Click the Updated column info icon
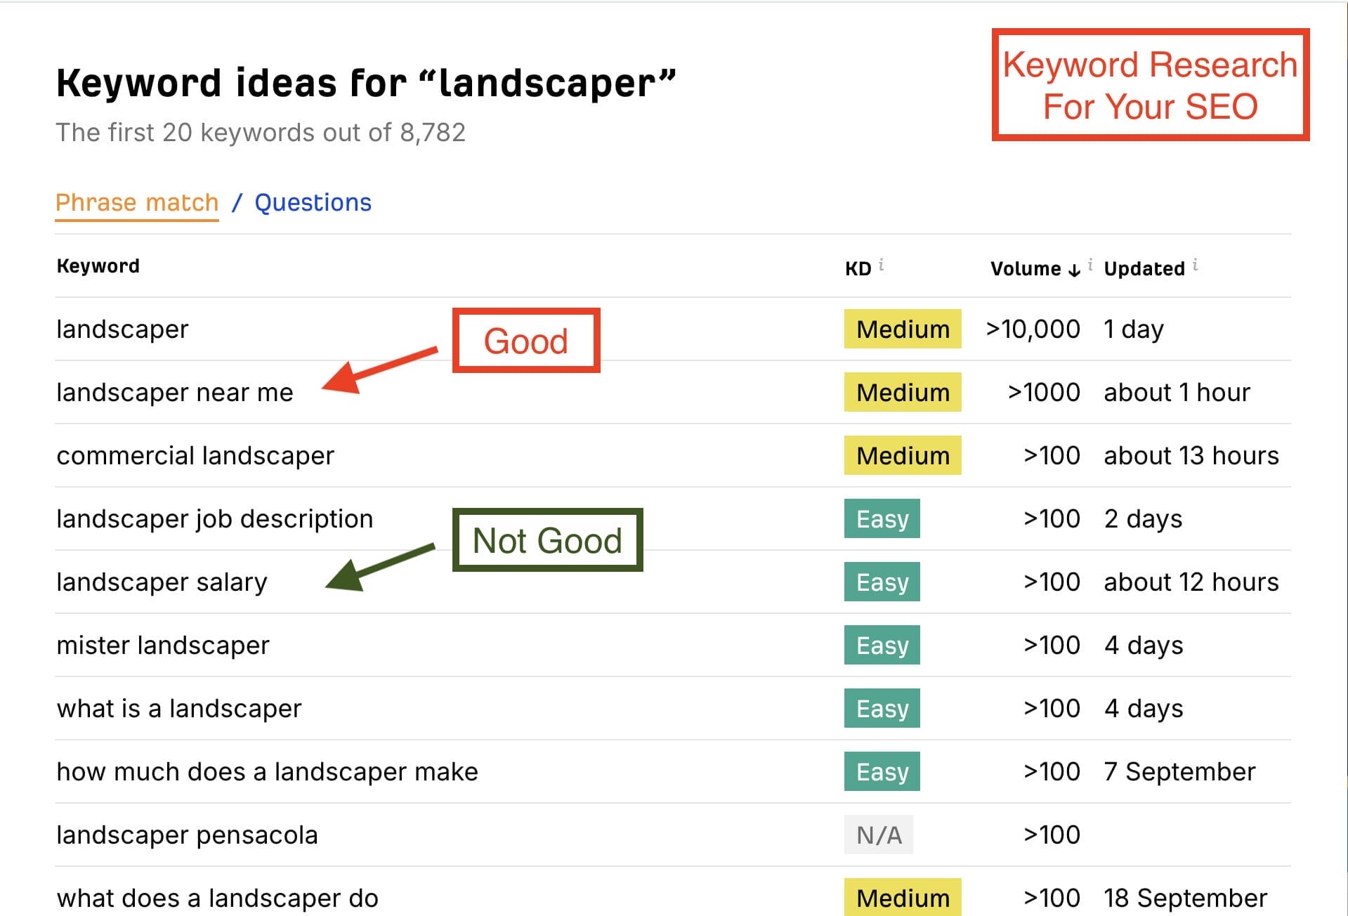Screen dimensions: 1348x916 point(1196,265)
